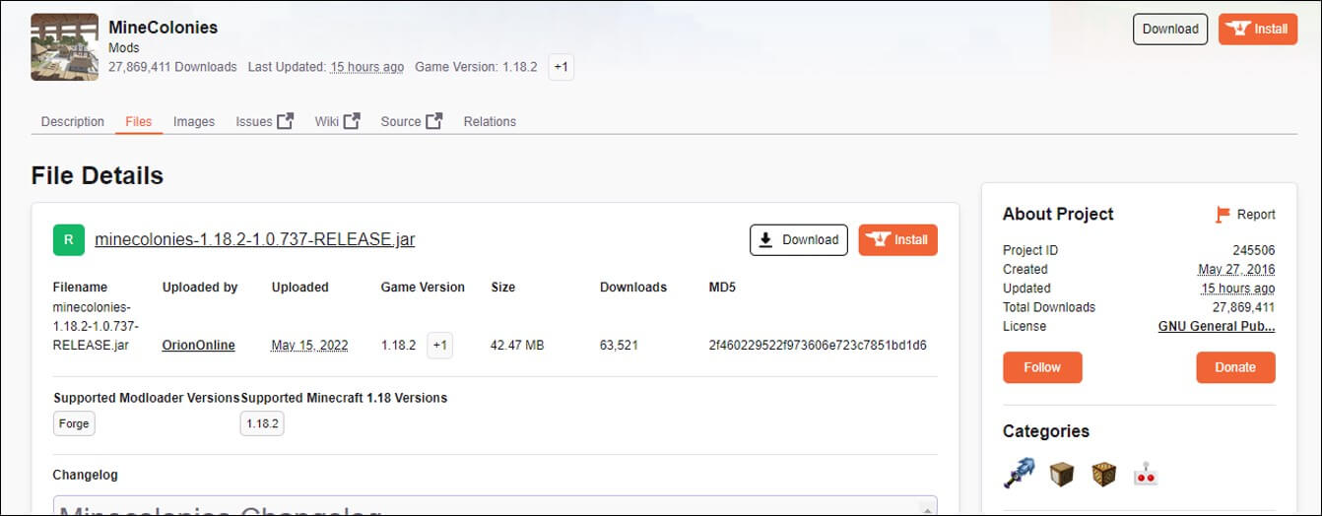Click the Follow button
Viewport: 1322px width, 516px height.
tap(1042, 367)
